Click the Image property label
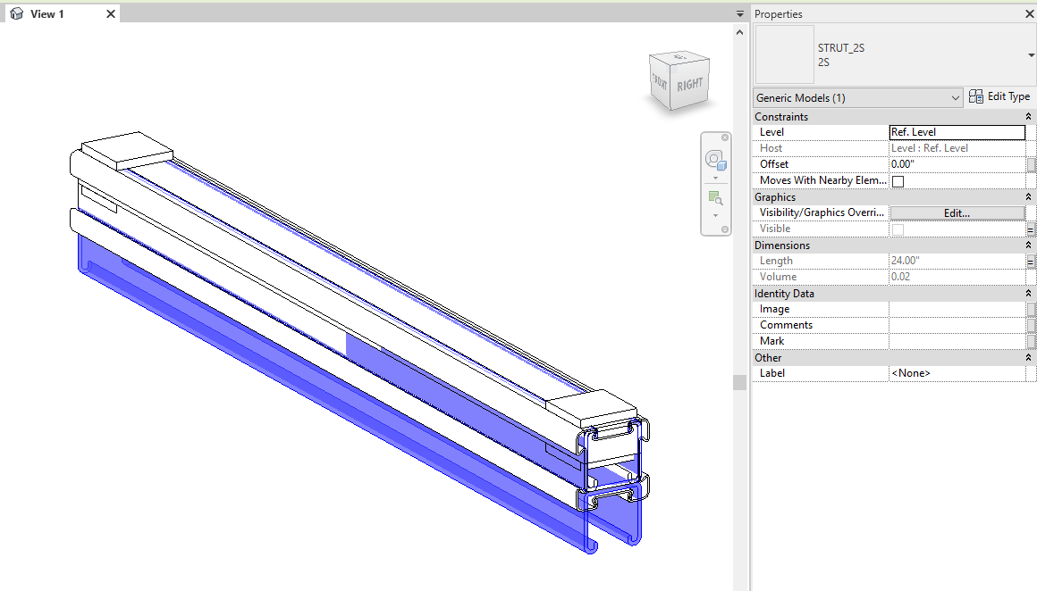Screen dimensions: 1037x591 pos(774,309)
